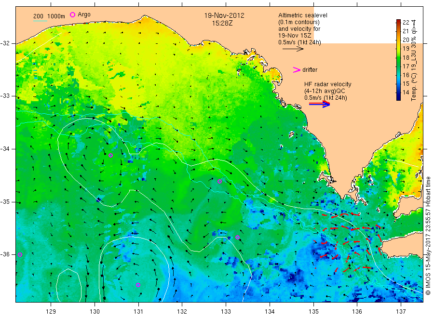Click the 131 longitude axis label
434x318 pixels.
(138, 312)
